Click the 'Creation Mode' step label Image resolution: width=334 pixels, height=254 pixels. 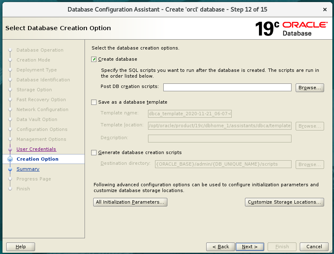[x=33, y=60]
